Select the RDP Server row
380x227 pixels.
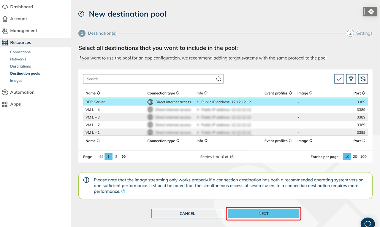[x=95, y=102]
